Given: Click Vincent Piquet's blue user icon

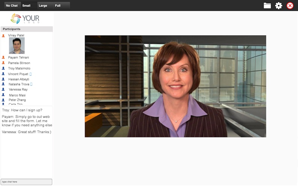Looking at the screenshot, I should coord(3,74).
